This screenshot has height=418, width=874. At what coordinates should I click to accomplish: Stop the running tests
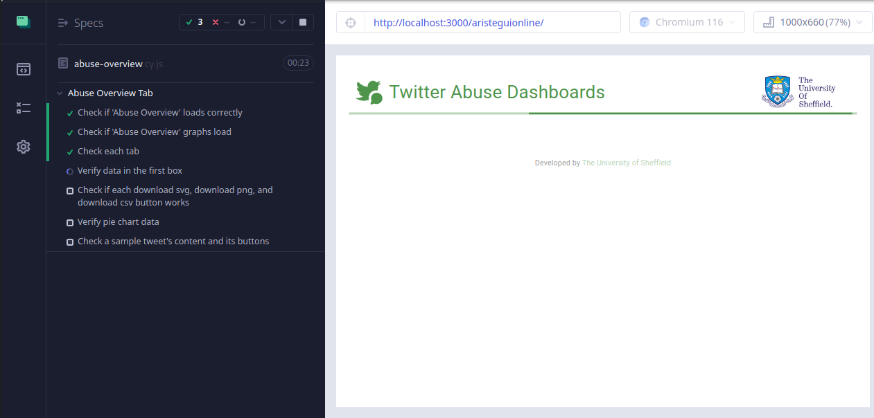tap(303, 22)
